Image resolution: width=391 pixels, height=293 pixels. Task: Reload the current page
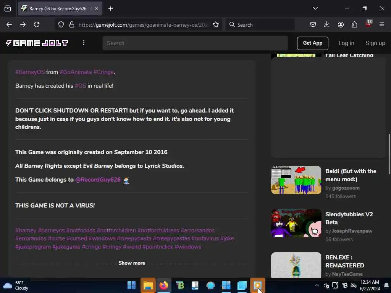[x=37, y=24]
